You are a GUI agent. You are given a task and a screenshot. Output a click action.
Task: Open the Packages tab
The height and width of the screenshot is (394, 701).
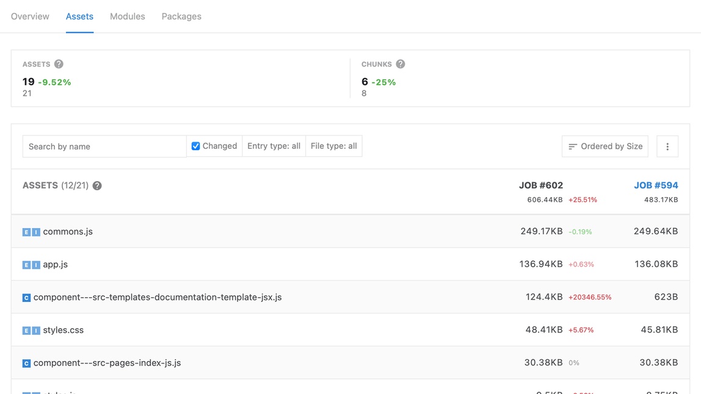pyautogui.click(x=181, y=16)
